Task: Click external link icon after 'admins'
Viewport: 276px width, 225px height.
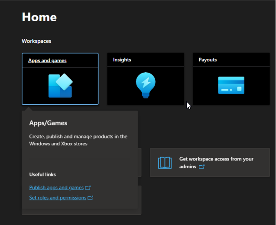Action: point(201,167)
